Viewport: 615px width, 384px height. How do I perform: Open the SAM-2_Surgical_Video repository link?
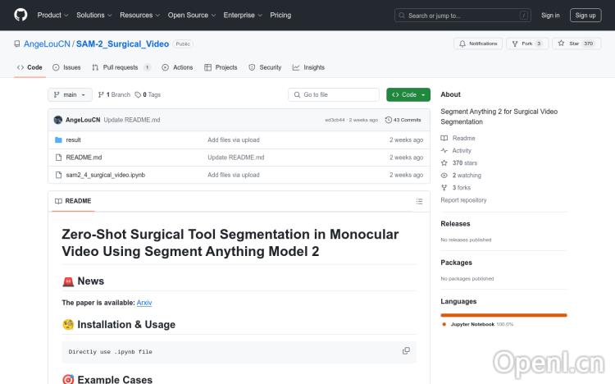point(122,44)
